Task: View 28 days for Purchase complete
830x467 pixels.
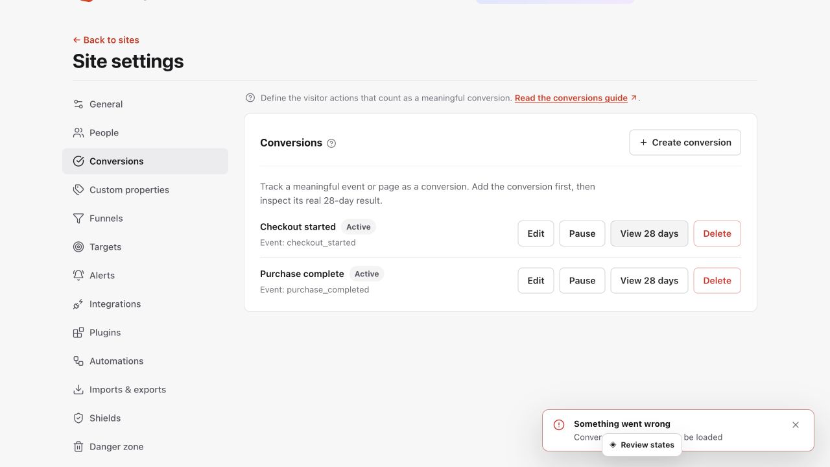Action: point(649,281)
